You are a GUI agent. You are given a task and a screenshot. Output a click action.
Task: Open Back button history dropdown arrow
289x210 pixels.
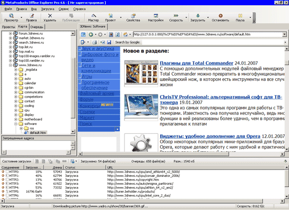click(96, 35)
